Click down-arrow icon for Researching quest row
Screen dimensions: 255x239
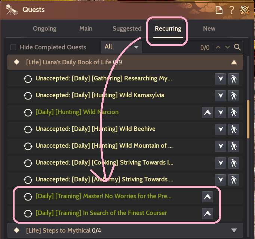pyautogui.click(x=221, y=79)
